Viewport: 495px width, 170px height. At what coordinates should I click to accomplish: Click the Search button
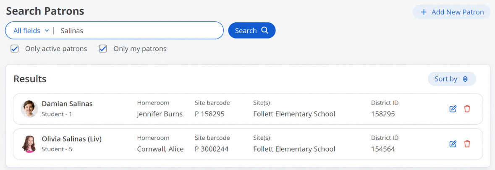point(251,30)
